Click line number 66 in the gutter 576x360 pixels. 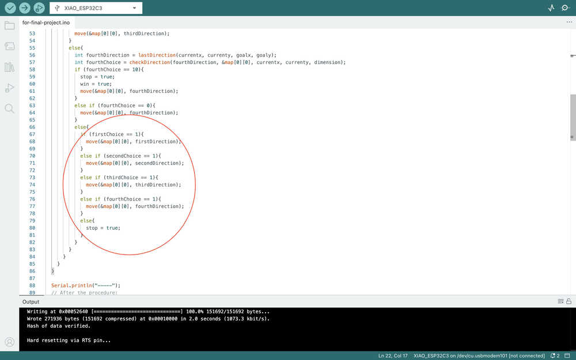click(32, 127)
